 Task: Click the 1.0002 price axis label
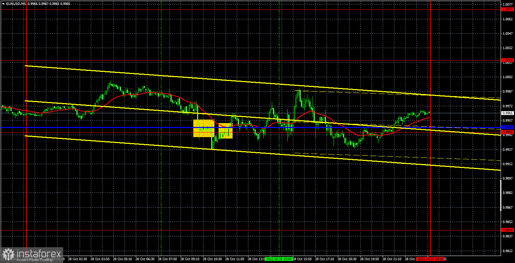[508, 77]
